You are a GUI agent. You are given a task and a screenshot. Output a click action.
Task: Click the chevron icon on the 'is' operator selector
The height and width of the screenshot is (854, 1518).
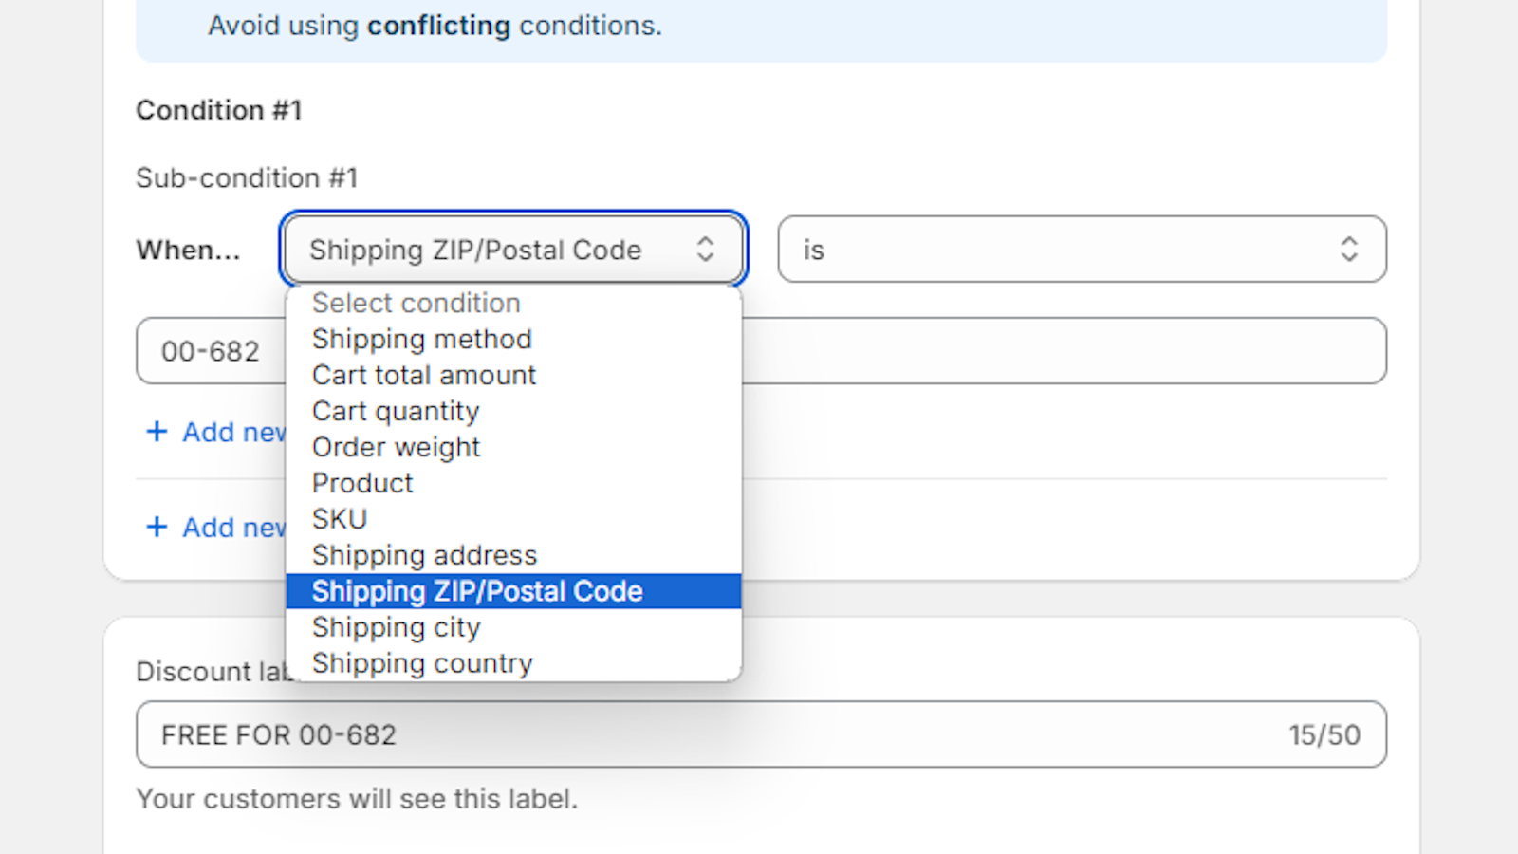coord(1350,250)
